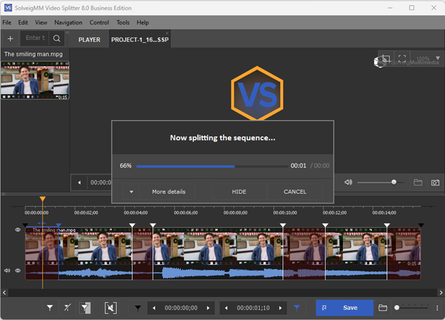Open the Navigation menu

pyautogui.click(x=68, y=23)
